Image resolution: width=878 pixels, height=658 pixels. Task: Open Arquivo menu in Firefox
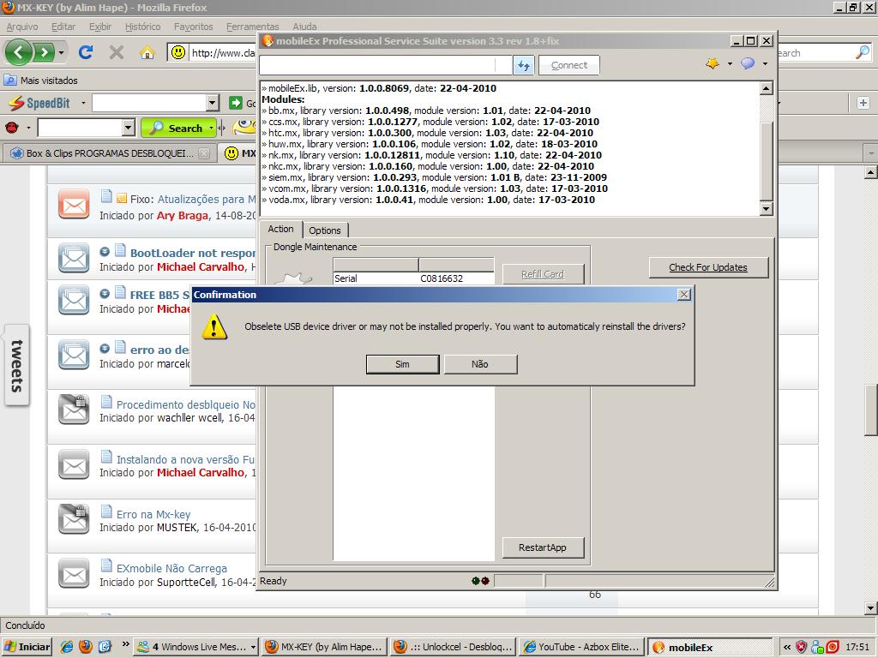(22, 27)
